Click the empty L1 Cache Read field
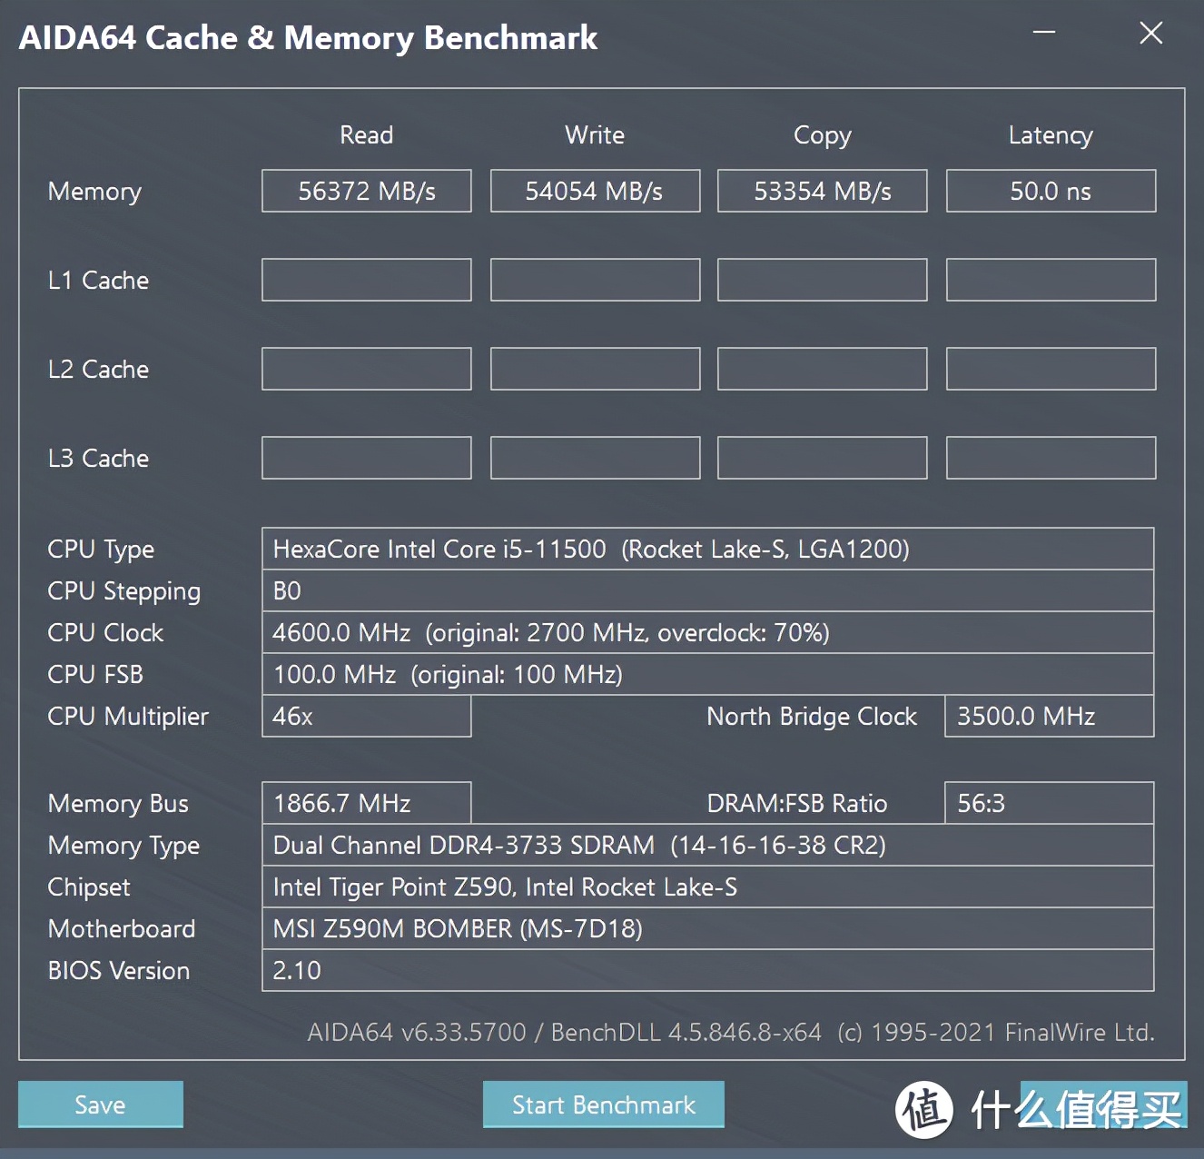Image resolution: width=1204 pixels, height=1159 pixels. 367,280
